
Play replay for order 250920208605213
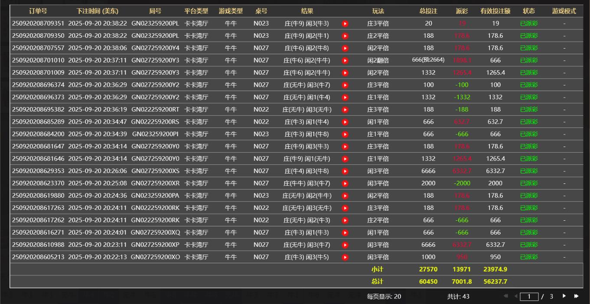pos(345,257)
